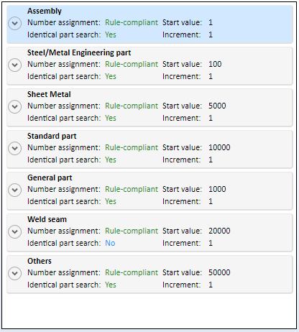
Task: Expand the Standard part chevron
Action: tap(15, 148)
